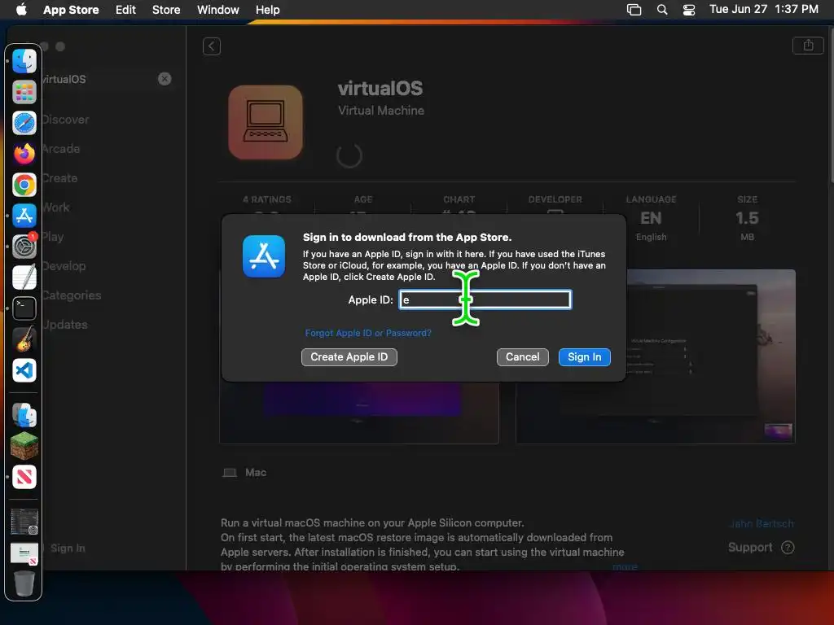Expand description with more link

(x=625, y=566)
